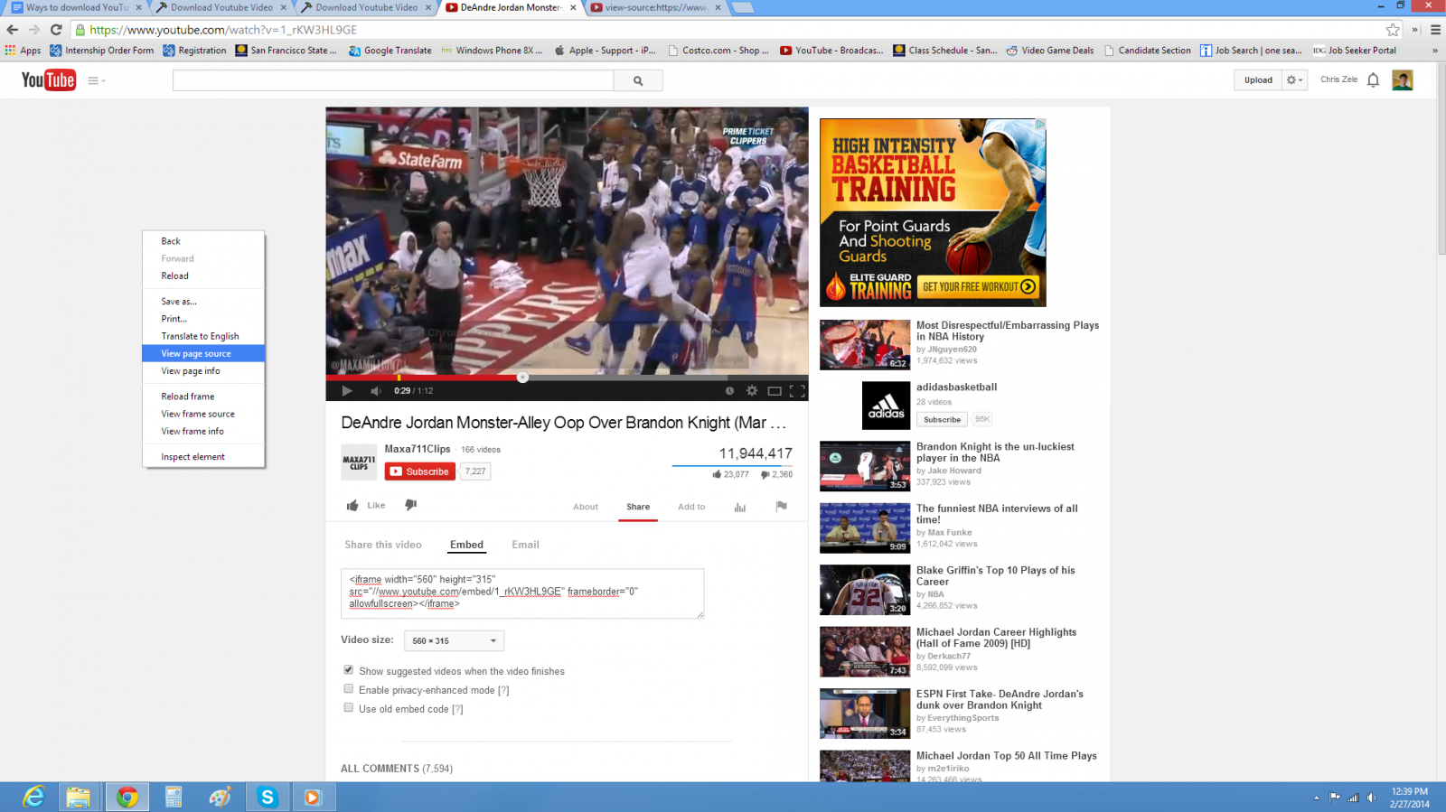Open YouTube notifications bell

coord(1373,80)
